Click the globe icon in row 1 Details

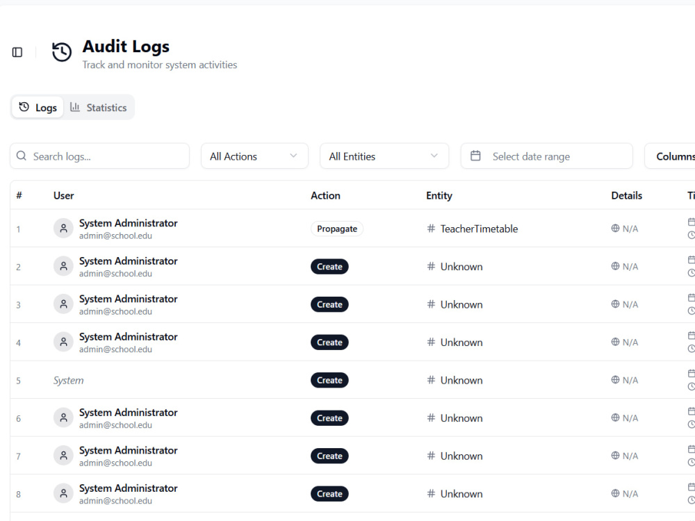(x=615, y=228)
